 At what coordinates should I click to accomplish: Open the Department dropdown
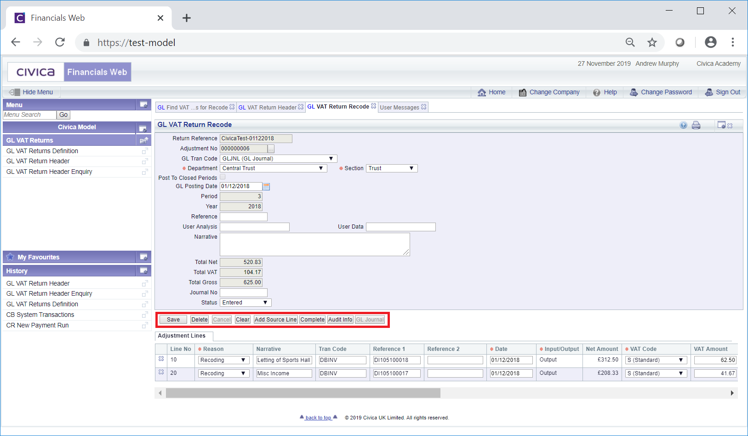274,168
